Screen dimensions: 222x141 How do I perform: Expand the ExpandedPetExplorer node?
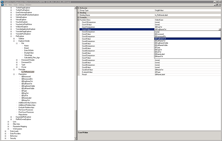[x=11, y=117]
